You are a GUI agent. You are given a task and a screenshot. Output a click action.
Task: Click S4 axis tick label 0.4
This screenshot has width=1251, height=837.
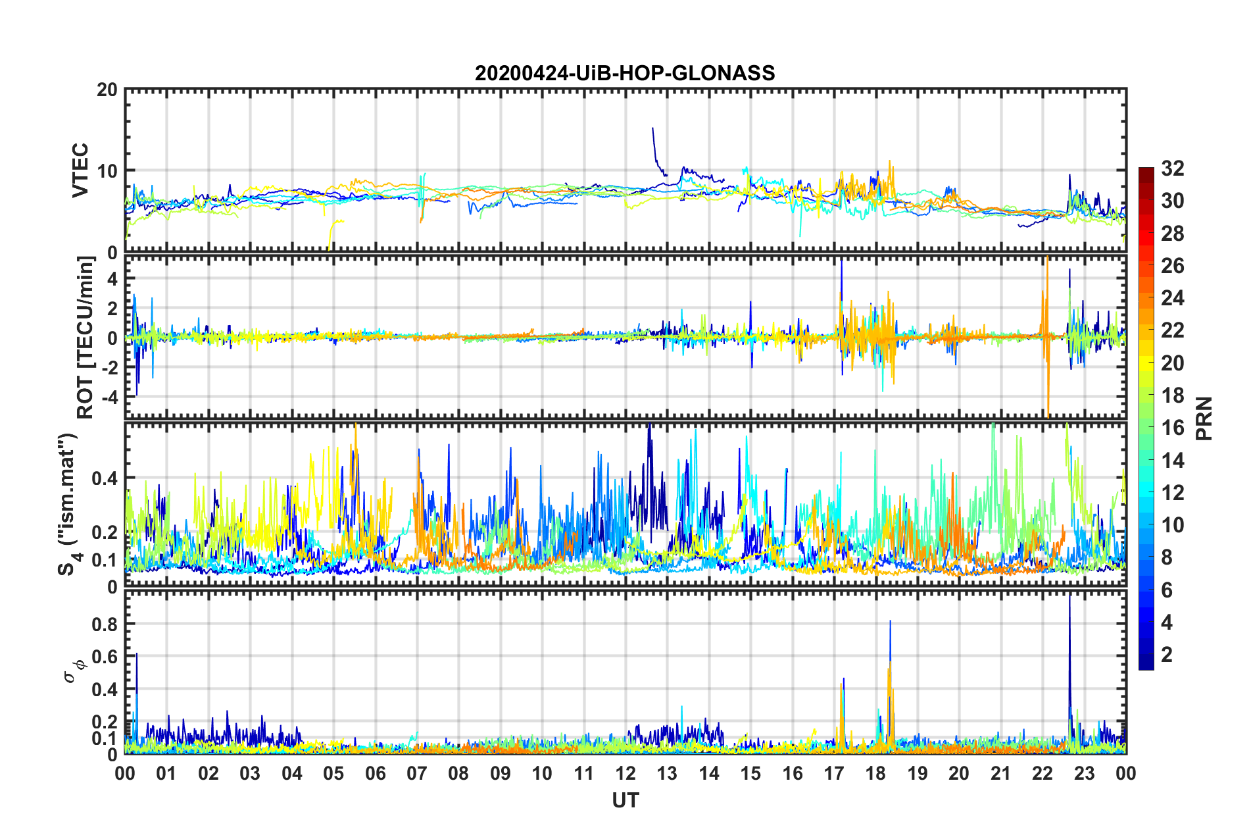[x=104, y=478]
